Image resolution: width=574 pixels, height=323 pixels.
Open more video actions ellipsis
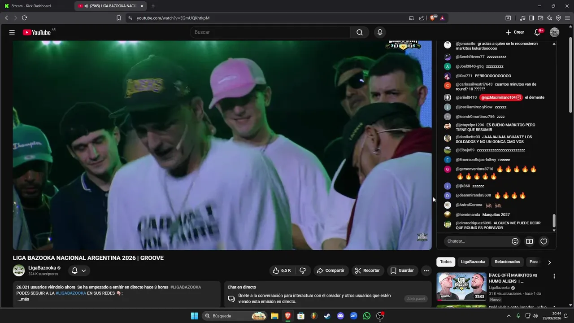point(426,271)
